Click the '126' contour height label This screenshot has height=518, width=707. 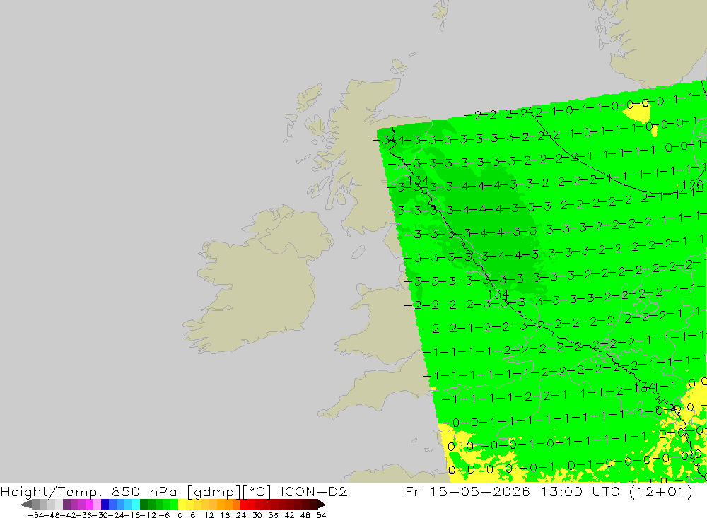click(x=693, y=185)
